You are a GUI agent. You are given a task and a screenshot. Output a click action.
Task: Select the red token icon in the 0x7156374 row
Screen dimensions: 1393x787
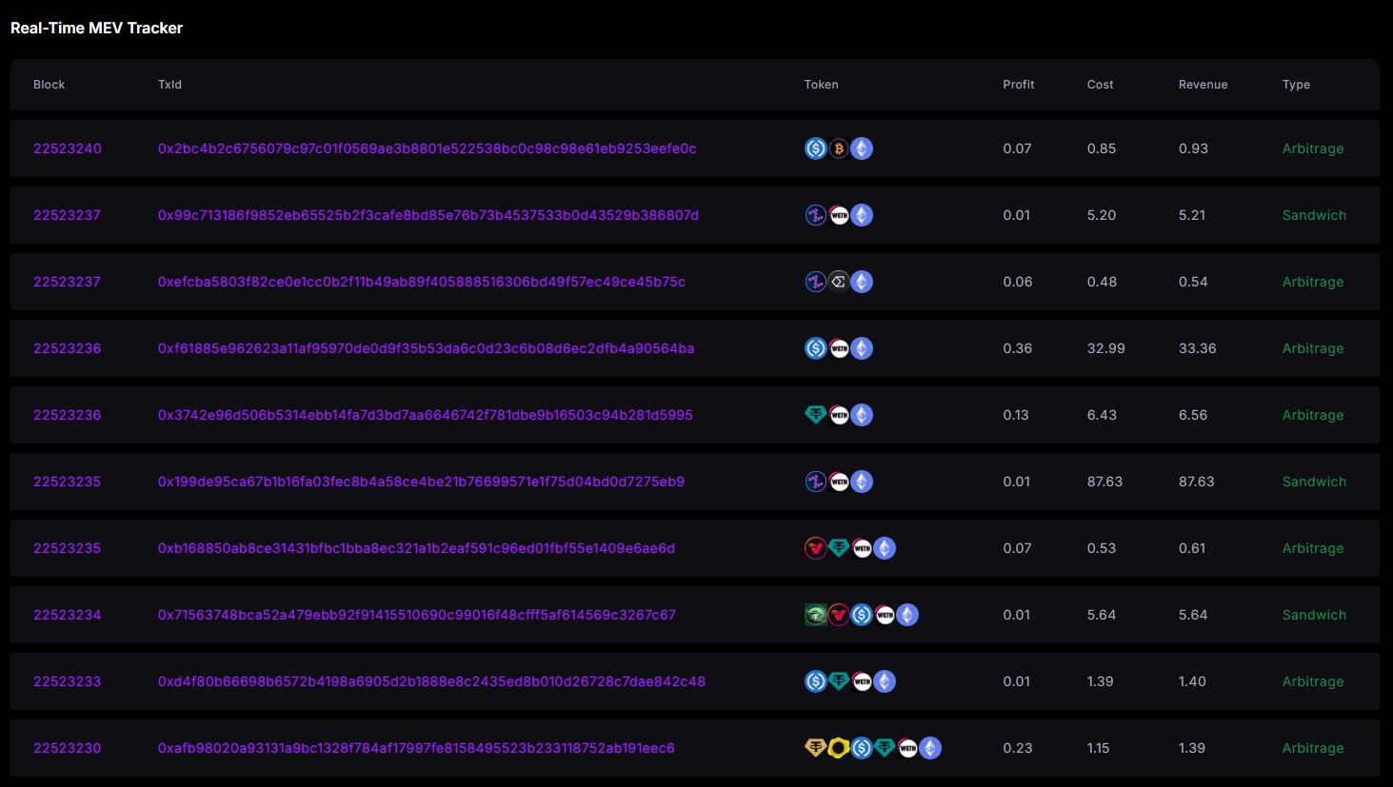point(839,615)
